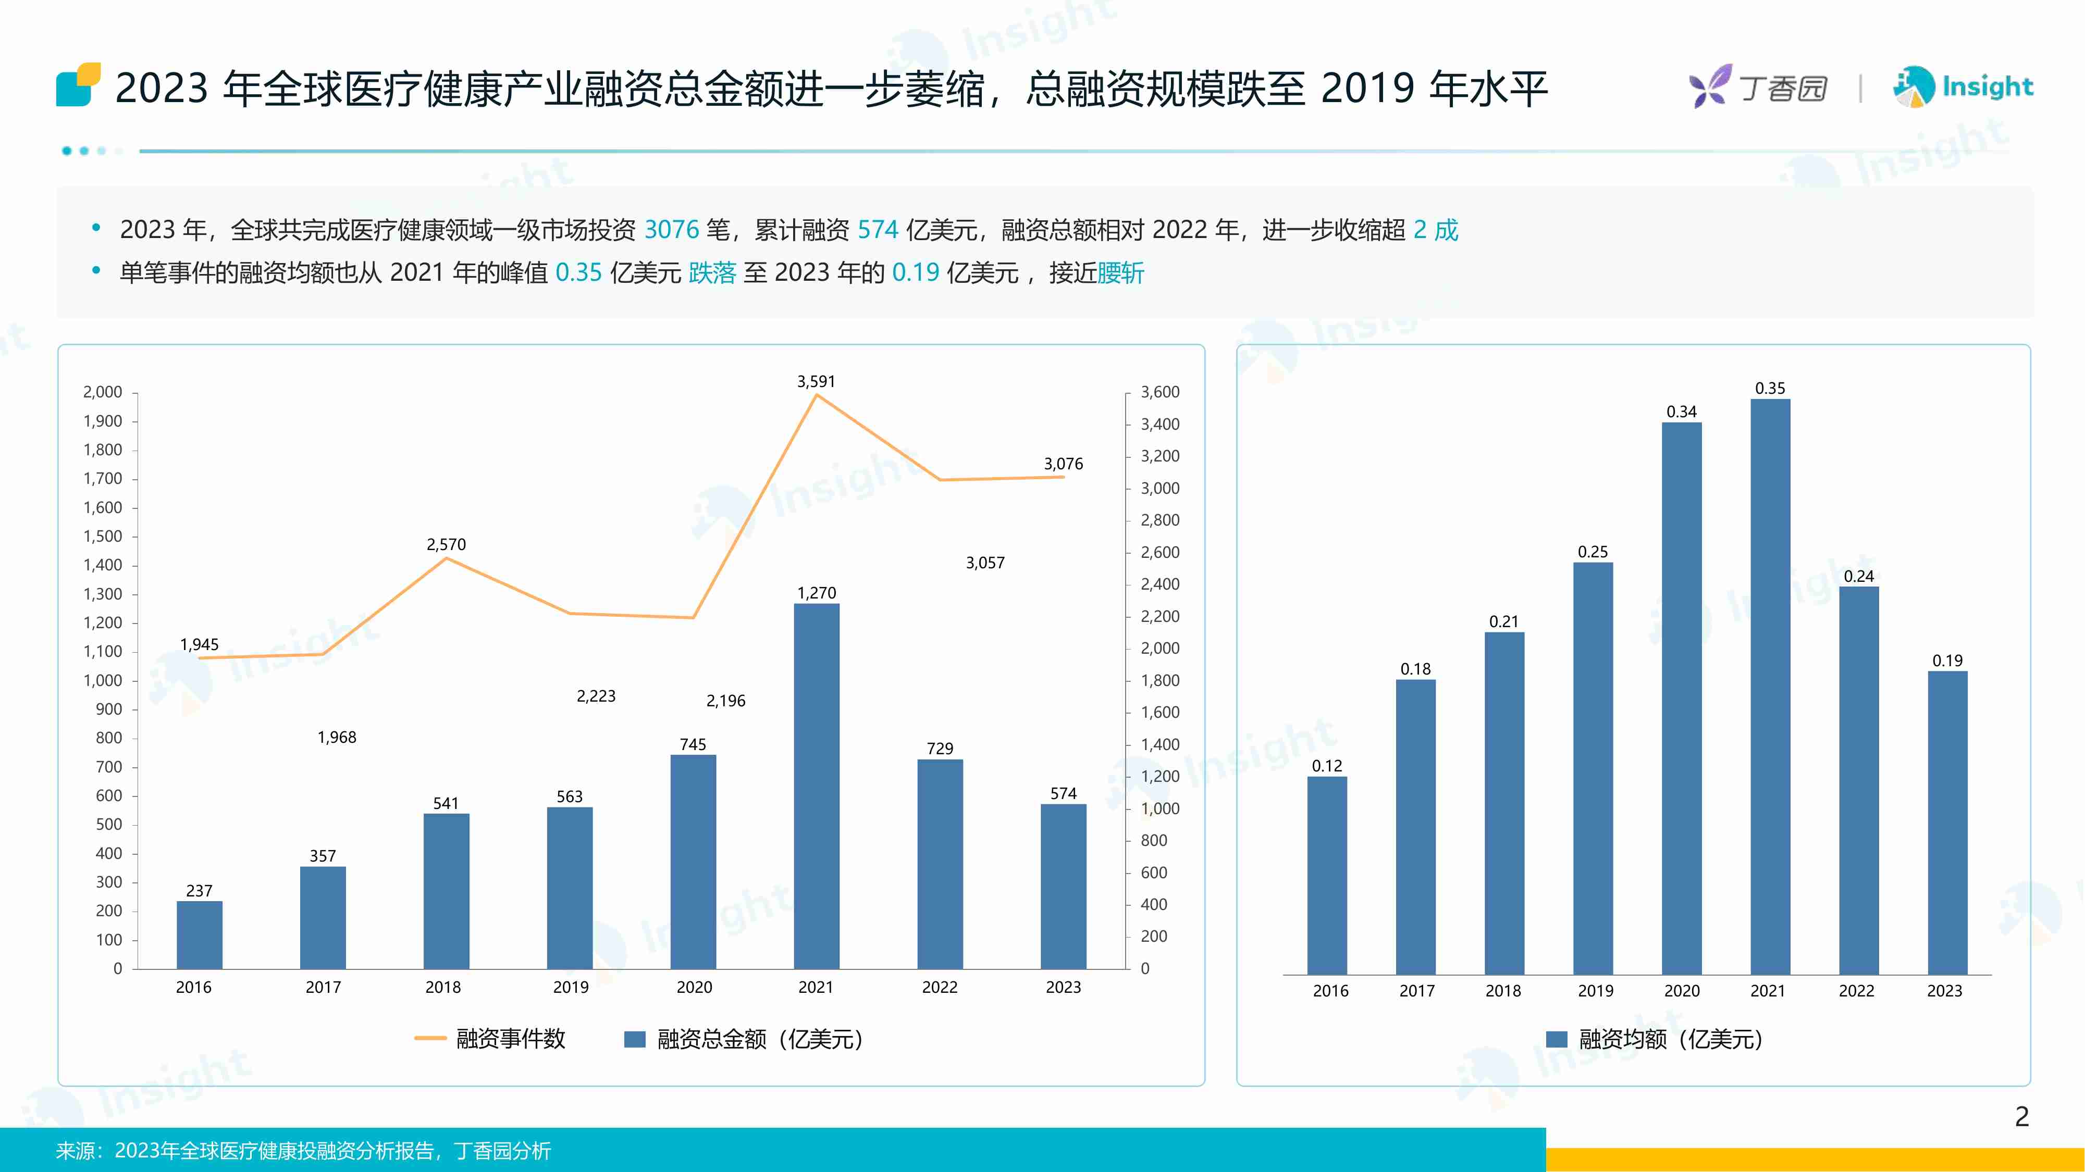Click the 3,057 data label
Viewport: 2085px width, 1172px height.
click(985, 563)
